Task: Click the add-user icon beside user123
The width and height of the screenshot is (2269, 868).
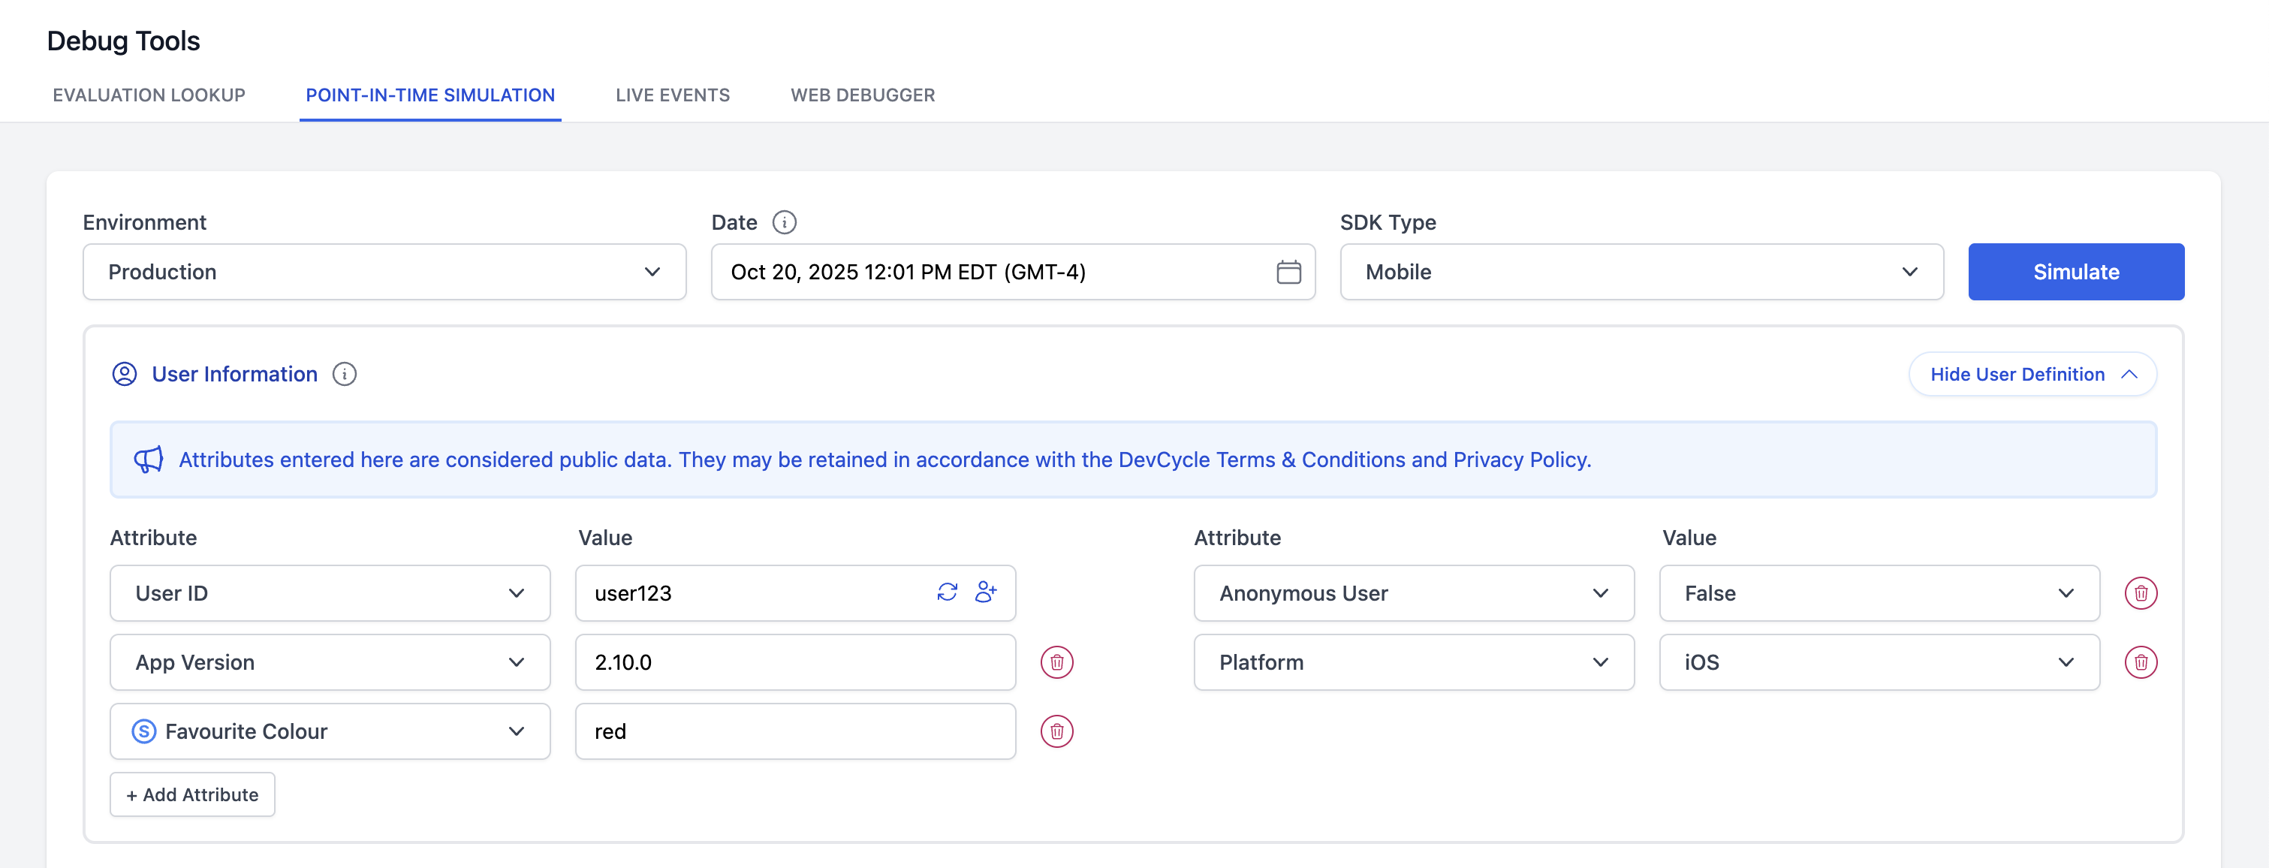Action: coord(986,592)
